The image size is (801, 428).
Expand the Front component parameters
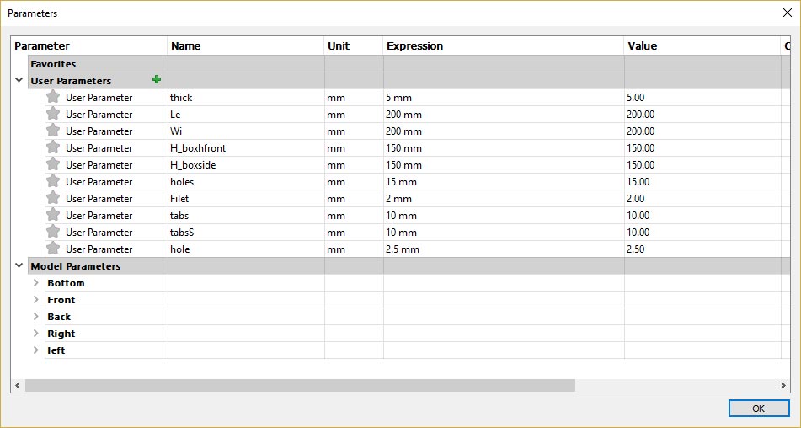tap(35, 299)
